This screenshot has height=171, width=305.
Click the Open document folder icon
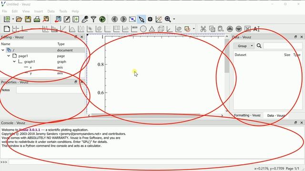pos(19,19)
